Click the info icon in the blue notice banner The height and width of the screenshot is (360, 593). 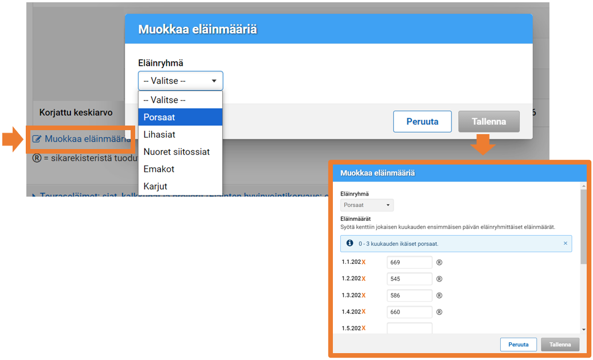click(350, 243)
